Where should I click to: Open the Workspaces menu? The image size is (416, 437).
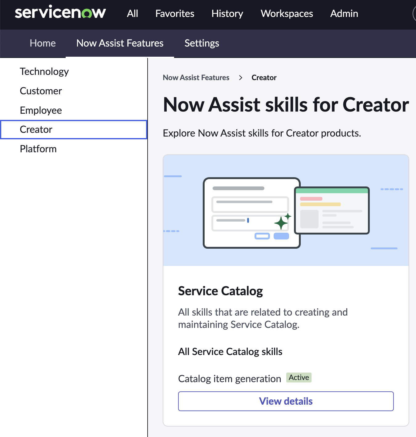coord(287,14)
